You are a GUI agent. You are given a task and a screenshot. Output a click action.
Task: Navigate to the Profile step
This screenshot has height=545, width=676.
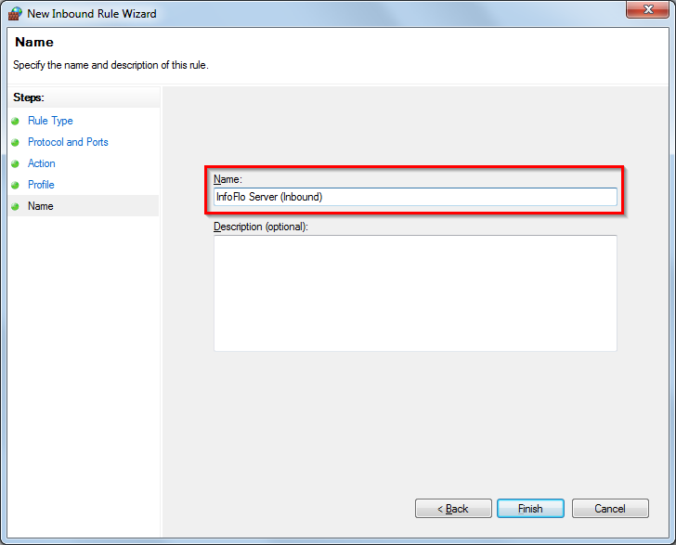41,185
